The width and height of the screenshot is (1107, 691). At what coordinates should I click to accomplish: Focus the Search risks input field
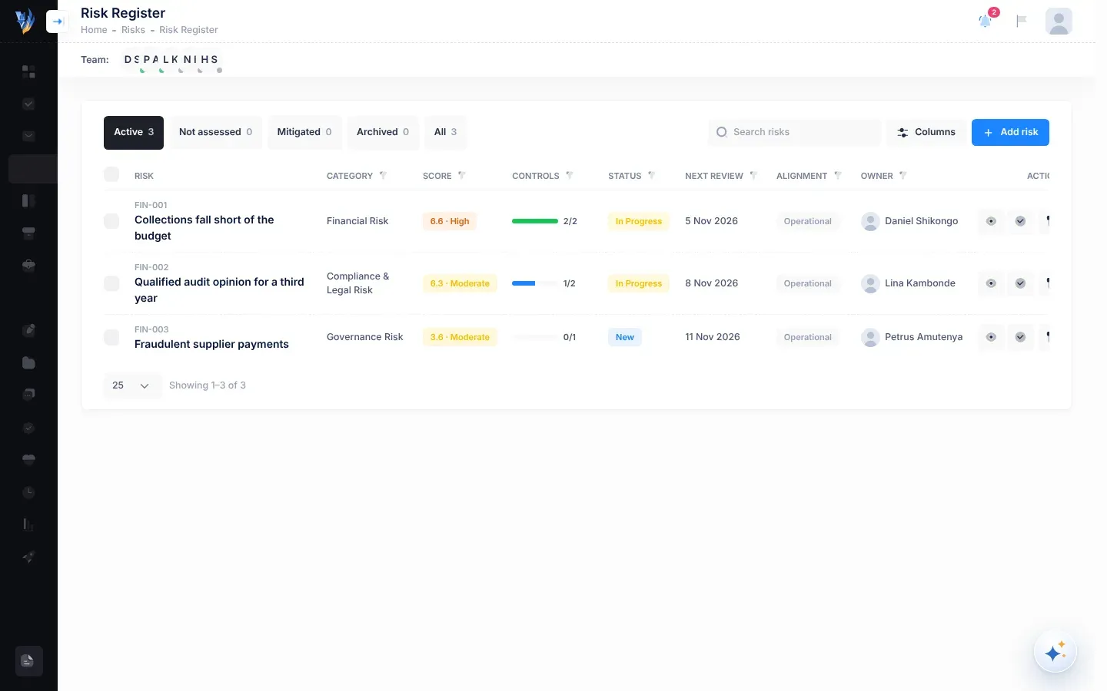tap(795, 132)
